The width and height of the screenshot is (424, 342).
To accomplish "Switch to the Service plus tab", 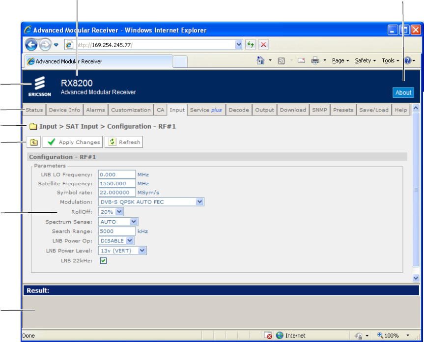I will coord(206,110).
